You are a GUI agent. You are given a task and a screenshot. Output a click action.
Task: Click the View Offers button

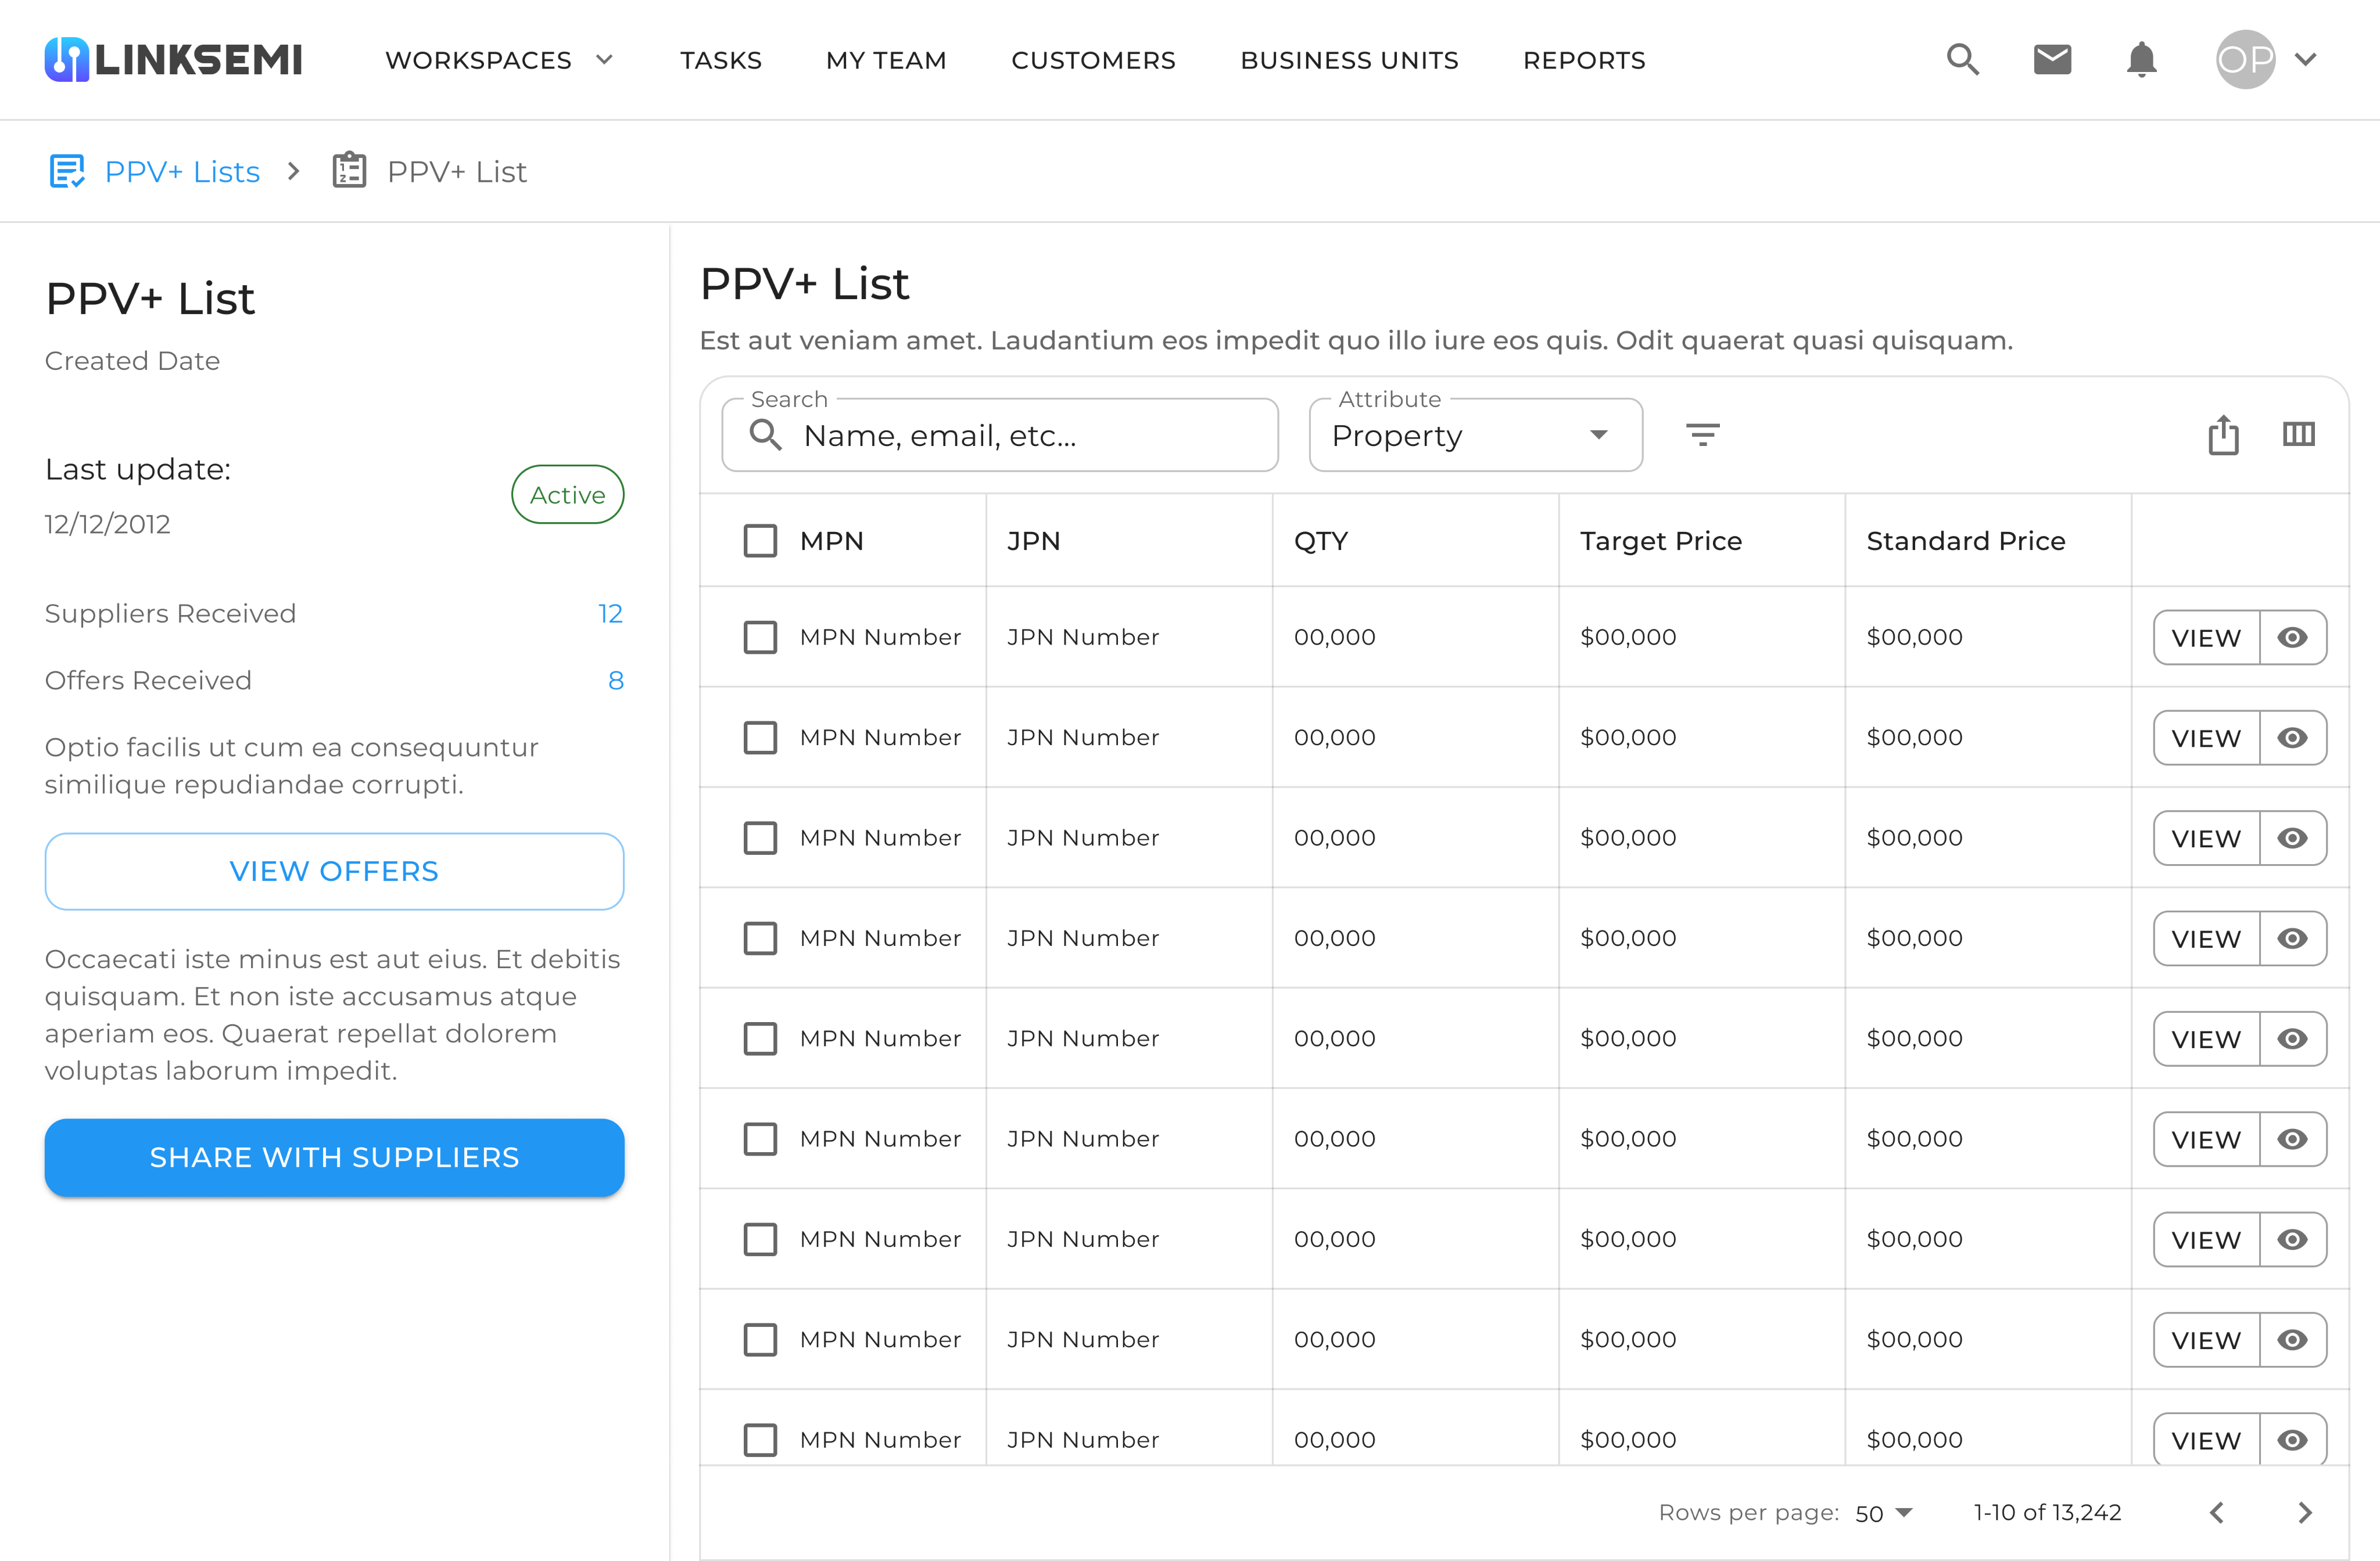click(x=334, y=872)
